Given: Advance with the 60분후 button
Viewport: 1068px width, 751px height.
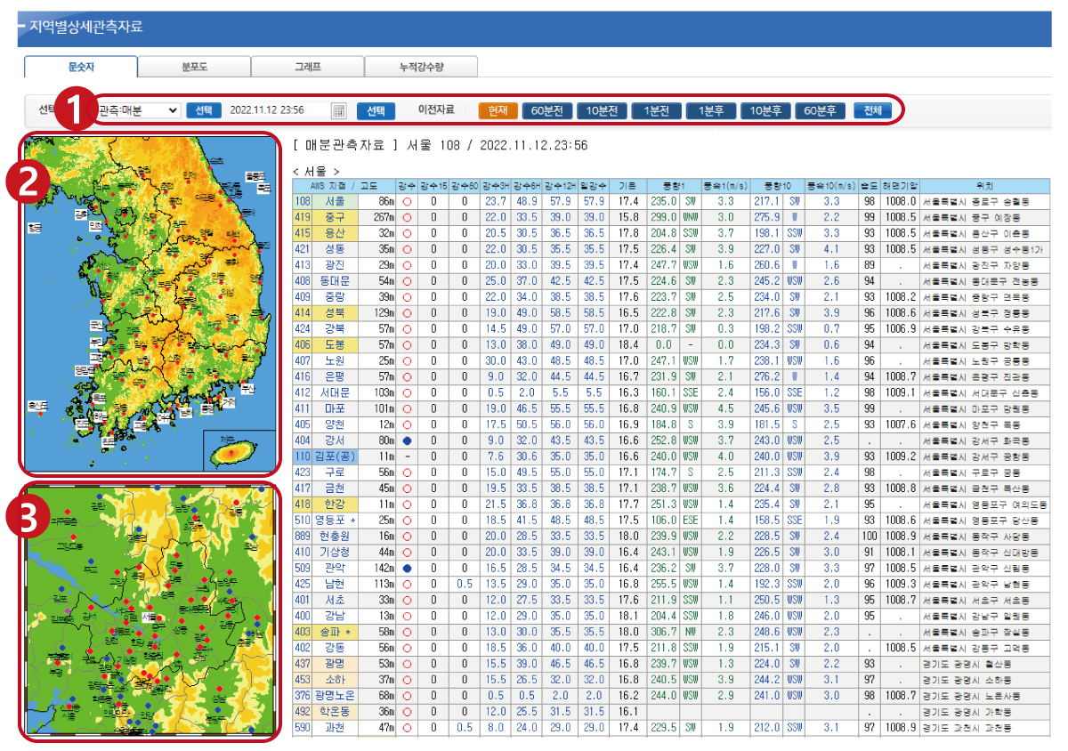Looking at the screenshot, I should coord(820,110).
